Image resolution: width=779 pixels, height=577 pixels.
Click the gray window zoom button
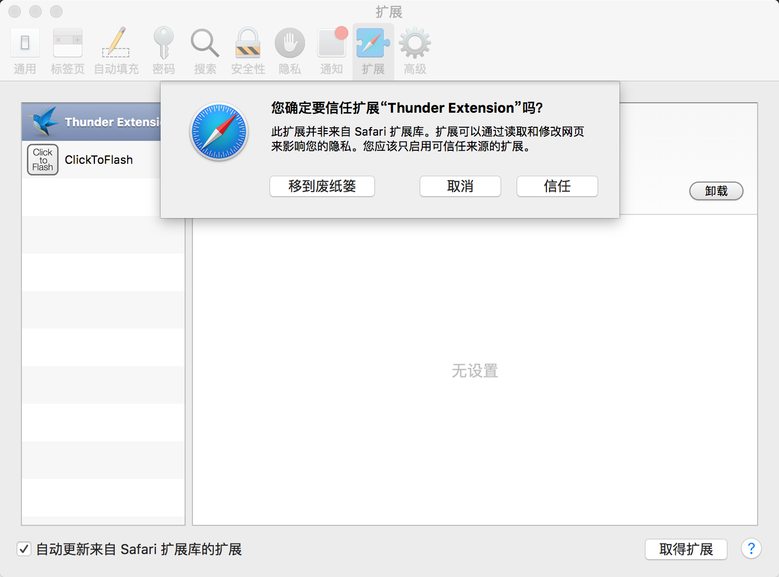point(56,11)
